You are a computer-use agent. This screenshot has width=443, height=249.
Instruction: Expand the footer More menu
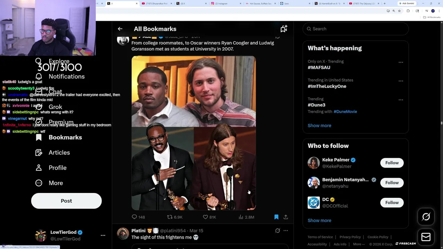tap(359, 244)
